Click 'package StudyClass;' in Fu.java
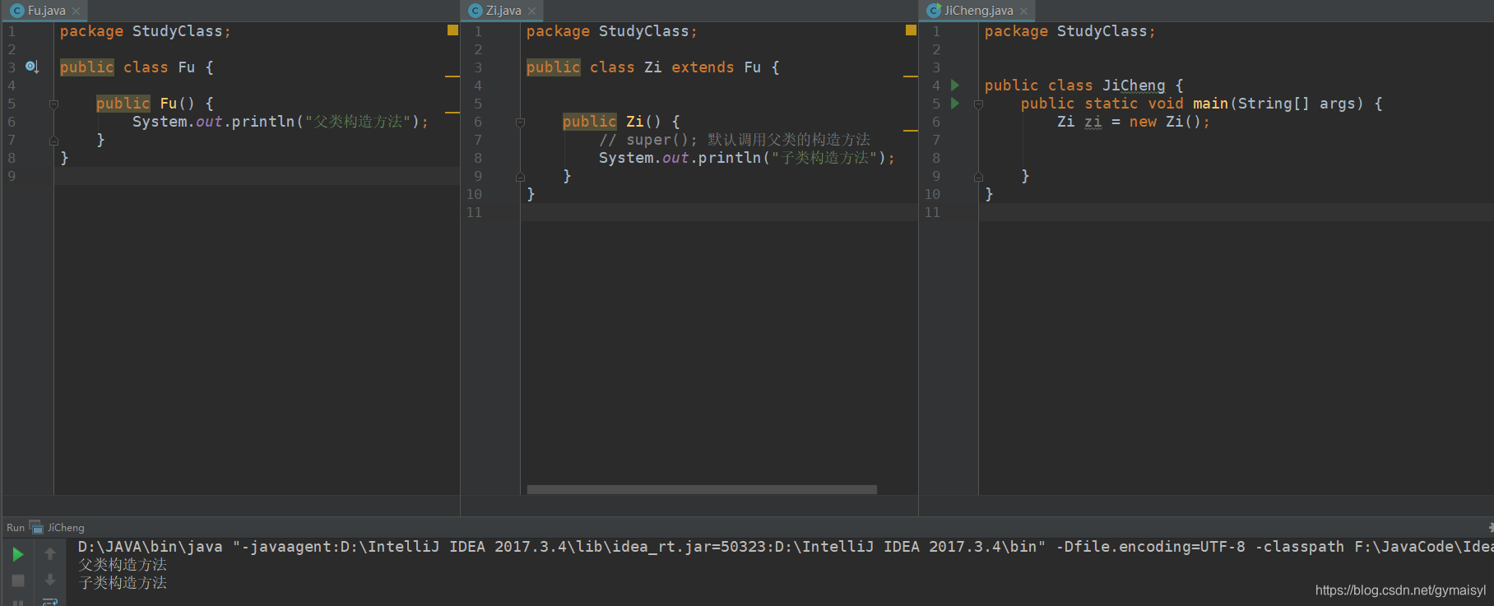Screen dimensions: 1494x606 point(146,31)
